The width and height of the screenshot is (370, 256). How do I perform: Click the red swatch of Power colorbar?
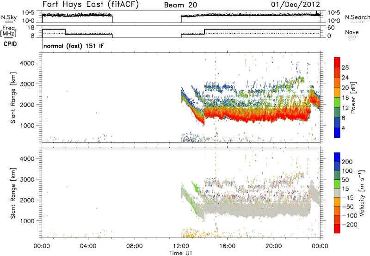click(337, 62)
